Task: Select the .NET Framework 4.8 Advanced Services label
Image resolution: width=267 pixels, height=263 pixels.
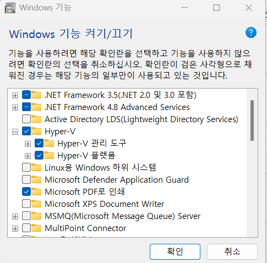Action: pyautogui.click(x=117, y=107)
